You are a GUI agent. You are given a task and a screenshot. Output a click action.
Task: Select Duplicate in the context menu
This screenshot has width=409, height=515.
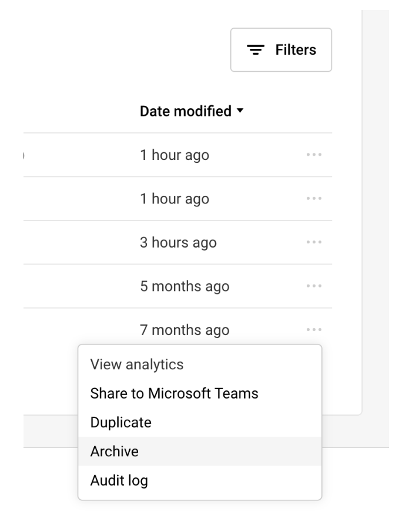(x=120, y=422)
